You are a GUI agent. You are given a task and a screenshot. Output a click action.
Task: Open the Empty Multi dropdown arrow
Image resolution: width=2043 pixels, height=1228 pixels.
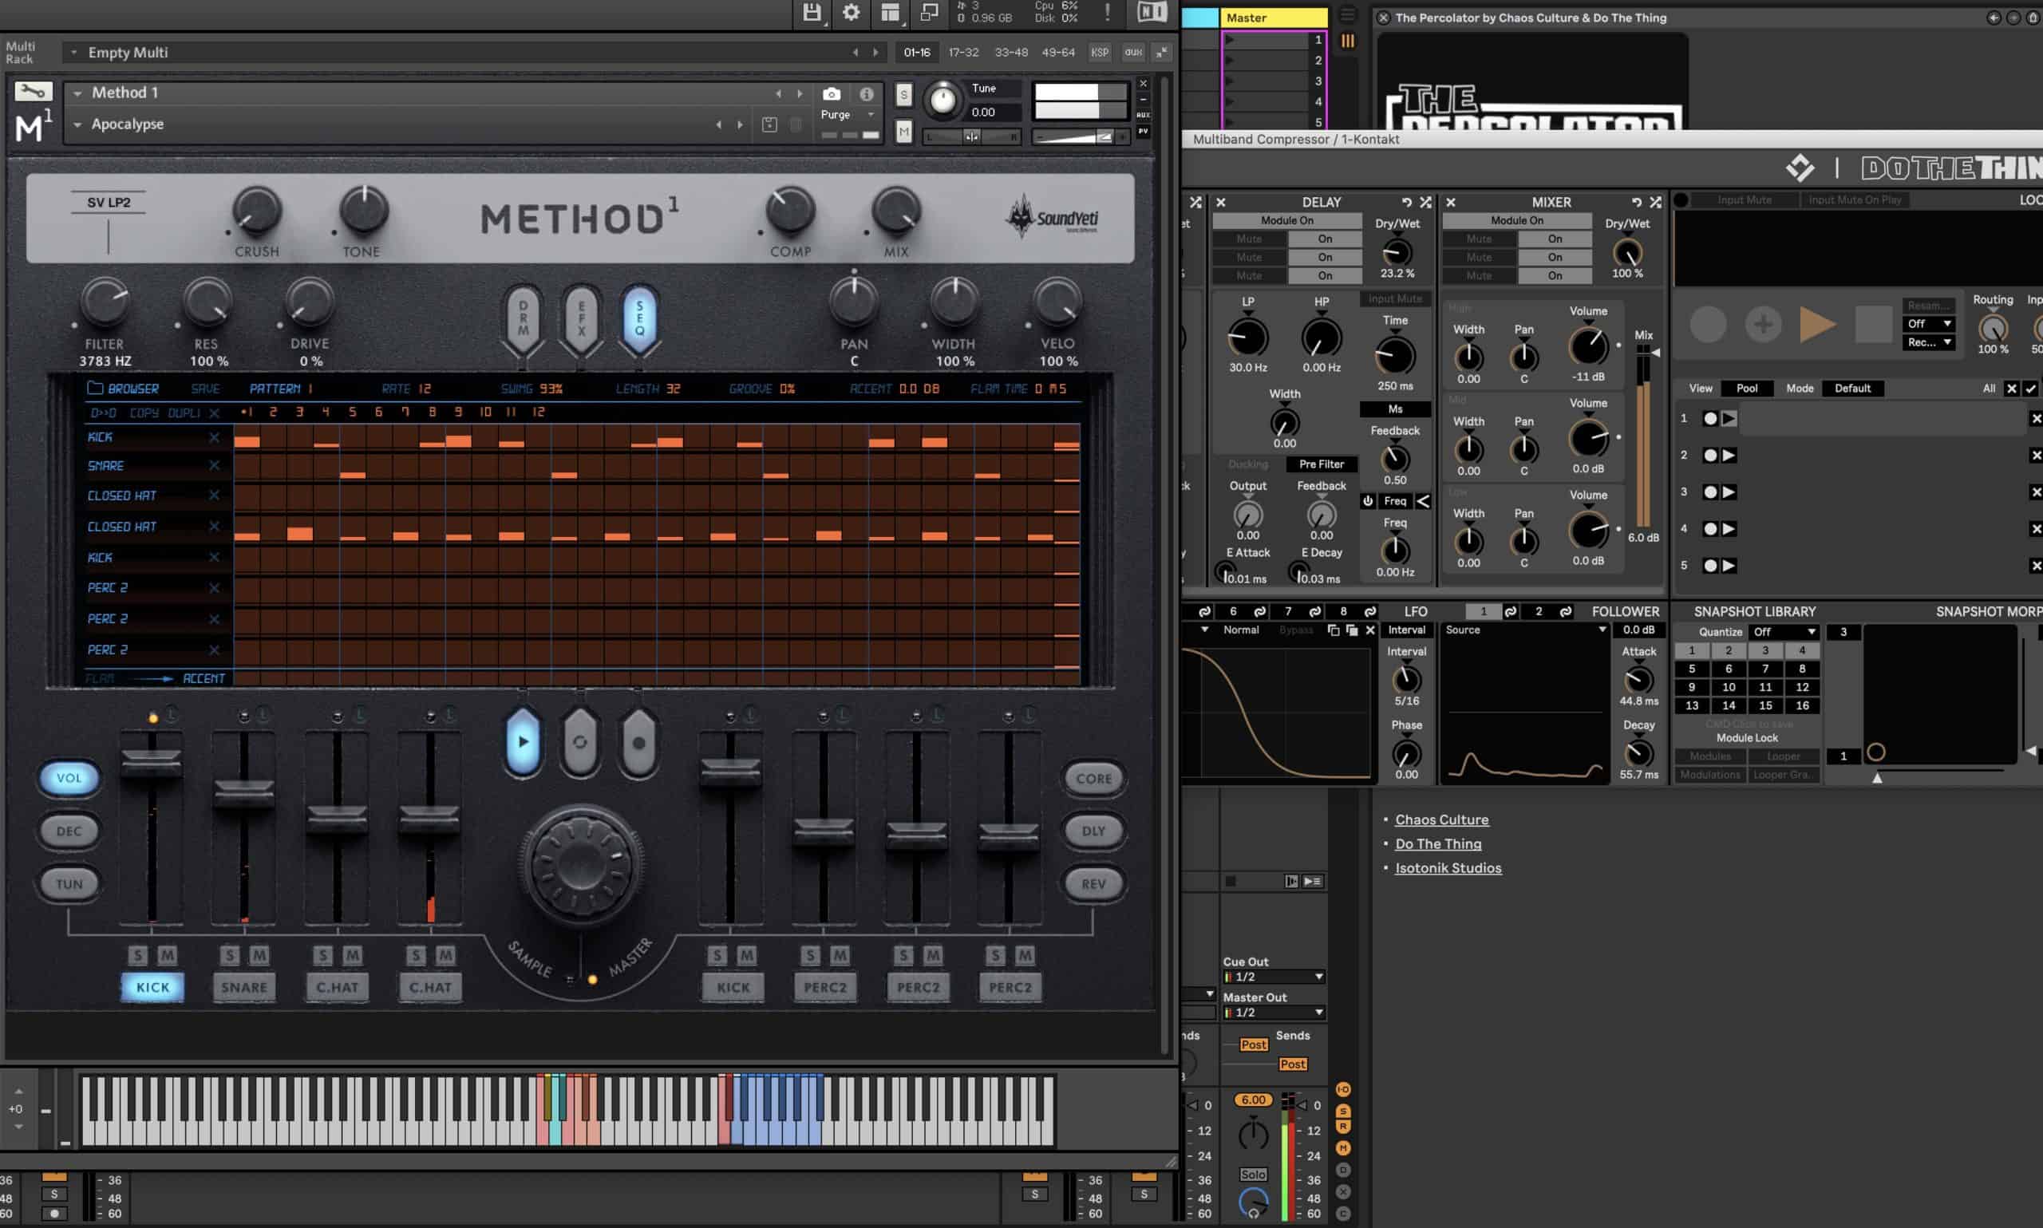pos(73,52)
